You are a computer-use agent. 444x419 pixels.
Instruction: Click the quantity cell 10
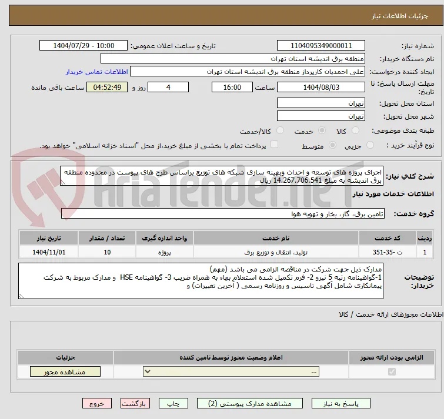click(107, 252)
